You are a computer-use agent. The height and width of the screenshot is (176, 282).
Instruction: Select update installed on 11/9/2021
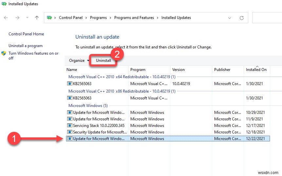click(x=168, y=119)
